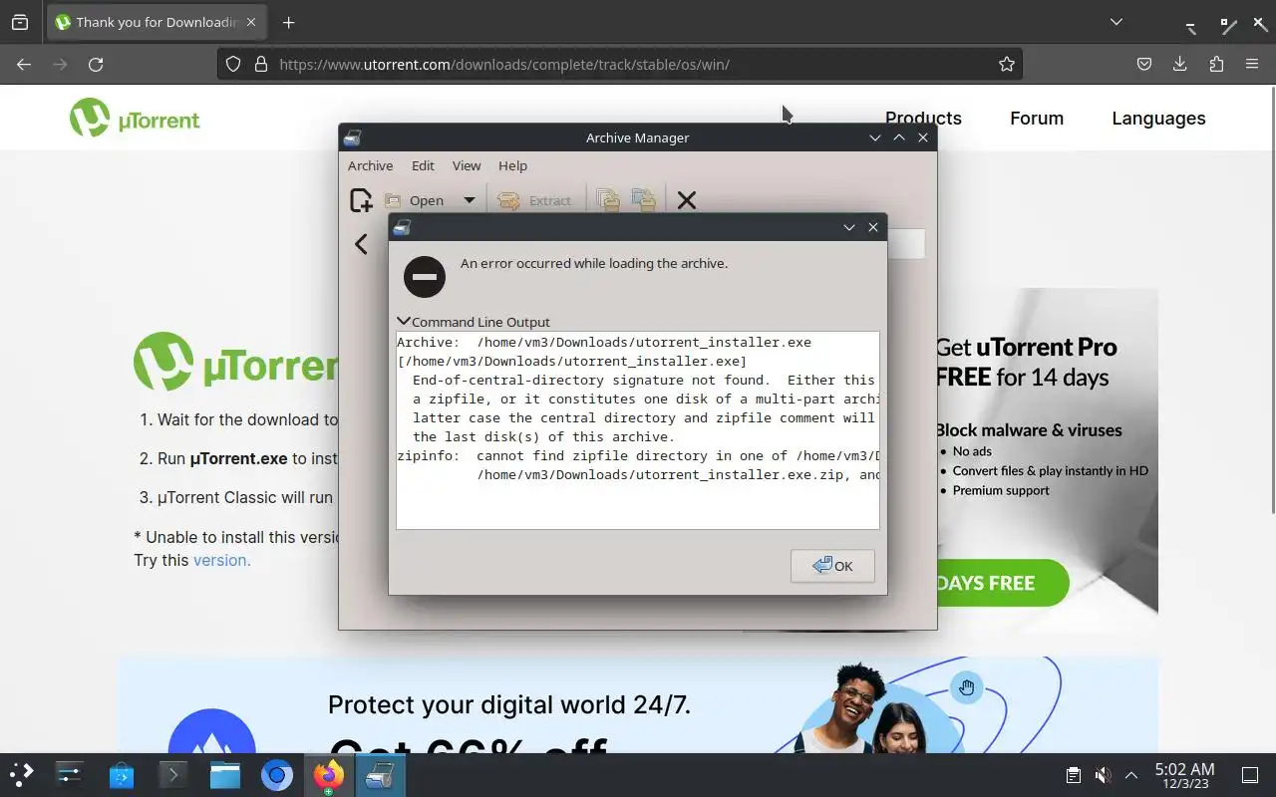
Task: Click the Open button in Archive Manager toolbar
Action: click(415, 200)
